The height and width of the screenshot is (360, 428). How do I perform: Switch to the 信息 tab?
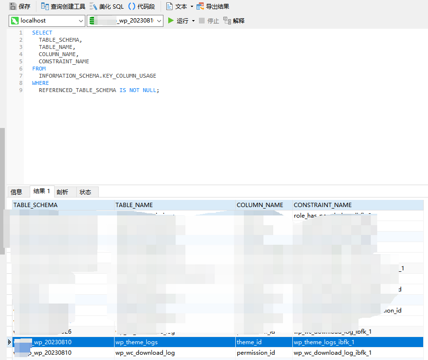(x=17, y=192)
